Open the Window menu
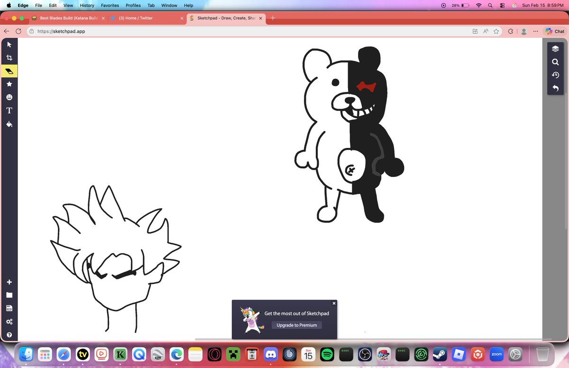569x368 pixels. [x=169, y=5]
